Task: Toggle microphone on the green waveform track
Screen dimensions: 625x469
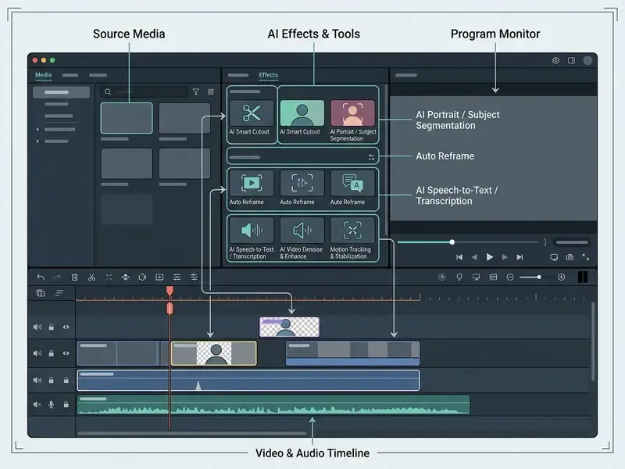Action: pyautogui.click(x=51, y=404)
